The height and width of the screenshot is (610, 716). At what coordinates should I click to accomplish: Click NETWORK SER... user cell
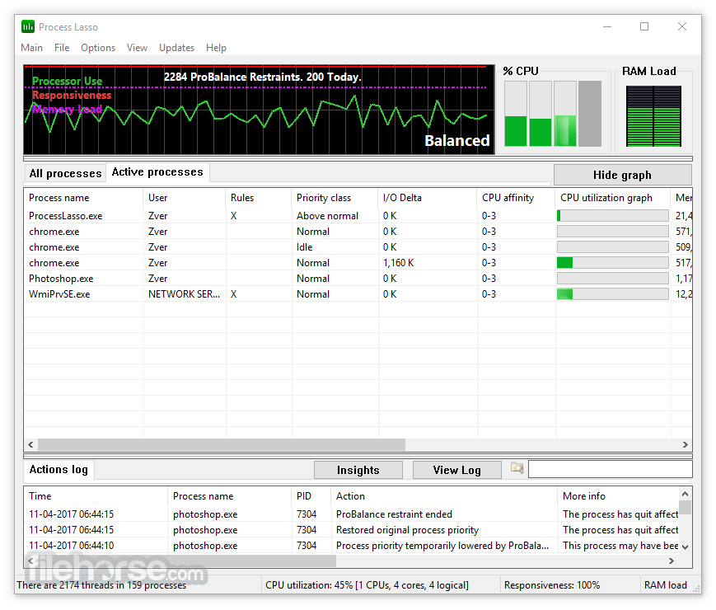184,294
